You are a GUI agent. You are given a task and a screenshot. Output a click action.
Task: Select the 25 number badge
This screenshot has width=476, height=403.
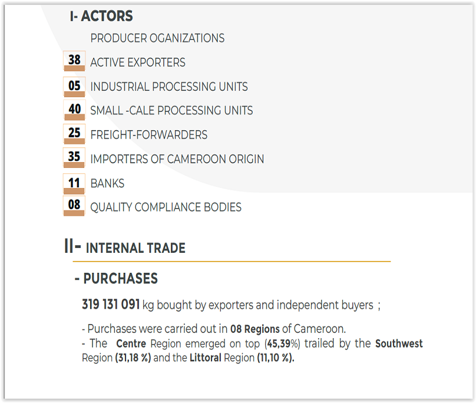click(74, 134)
